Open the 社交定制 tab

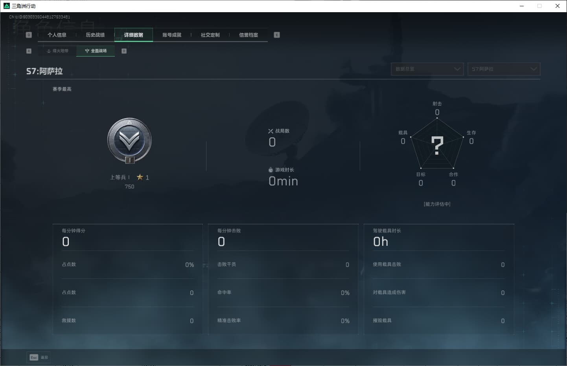(210, 35)
